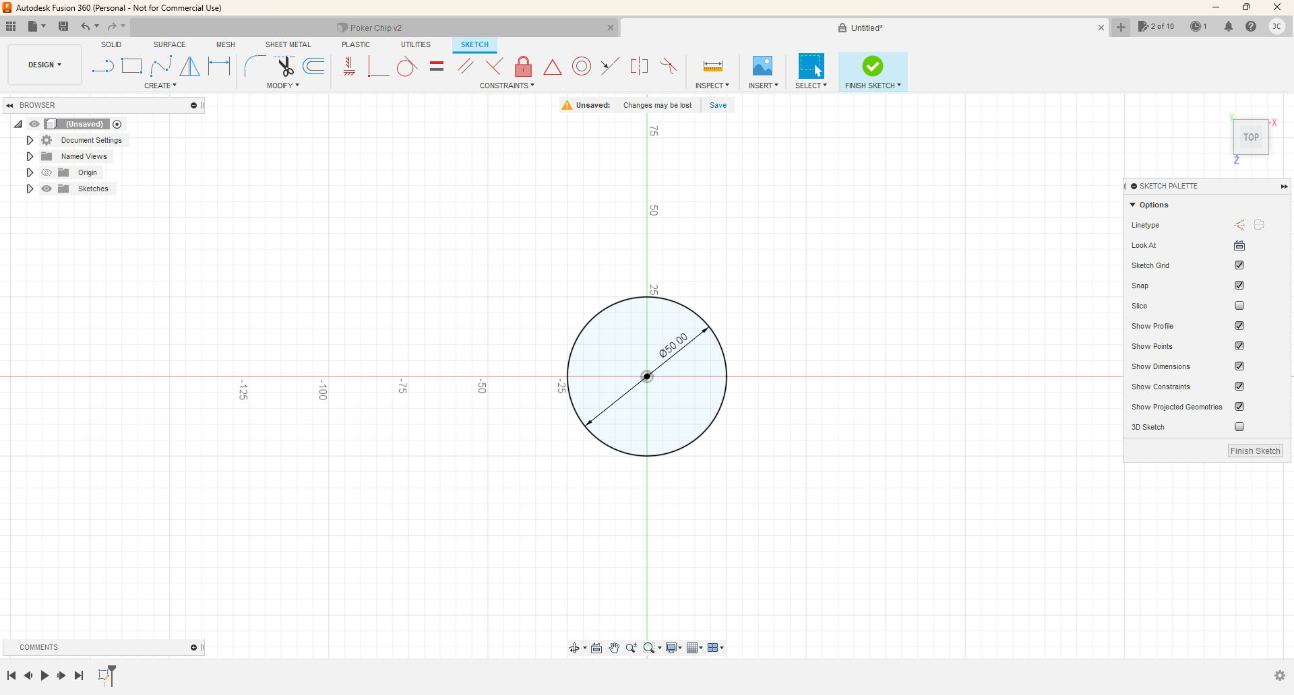Screen dimensions: 1294x695
Task: Click the TOP face of the ViewCube
Action: coord(1251,137)
